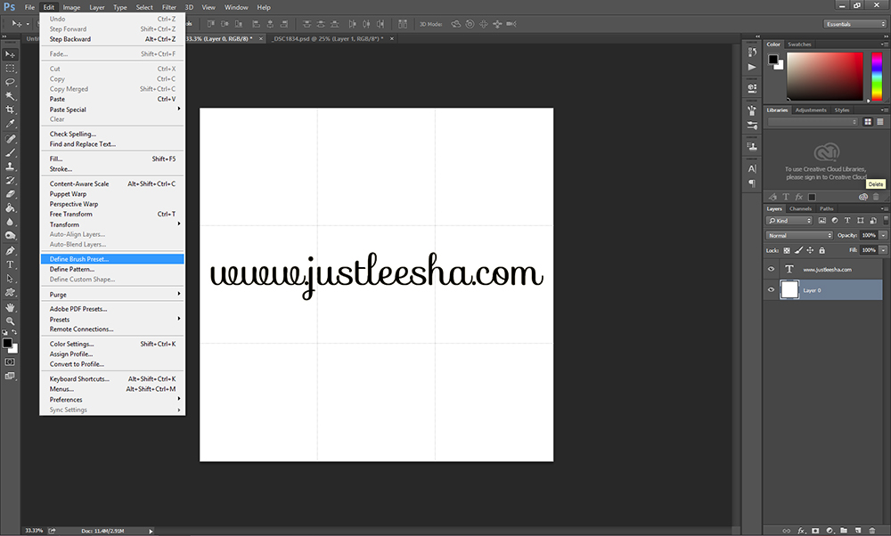Select the History Brush tool
Image resolution: width=891 pixels, height=536 pixels.
[x=10, y=181]
